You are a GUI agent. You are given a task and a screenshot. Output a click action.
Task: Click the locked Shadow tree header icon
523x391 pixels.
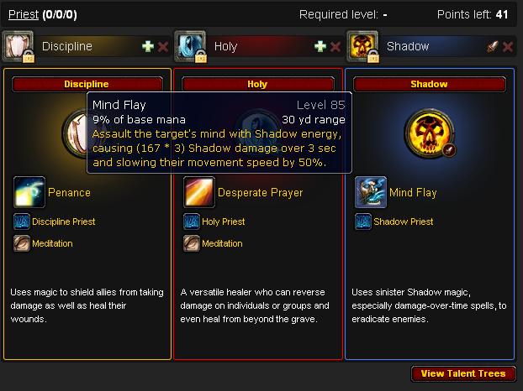[x=362, y=47]
